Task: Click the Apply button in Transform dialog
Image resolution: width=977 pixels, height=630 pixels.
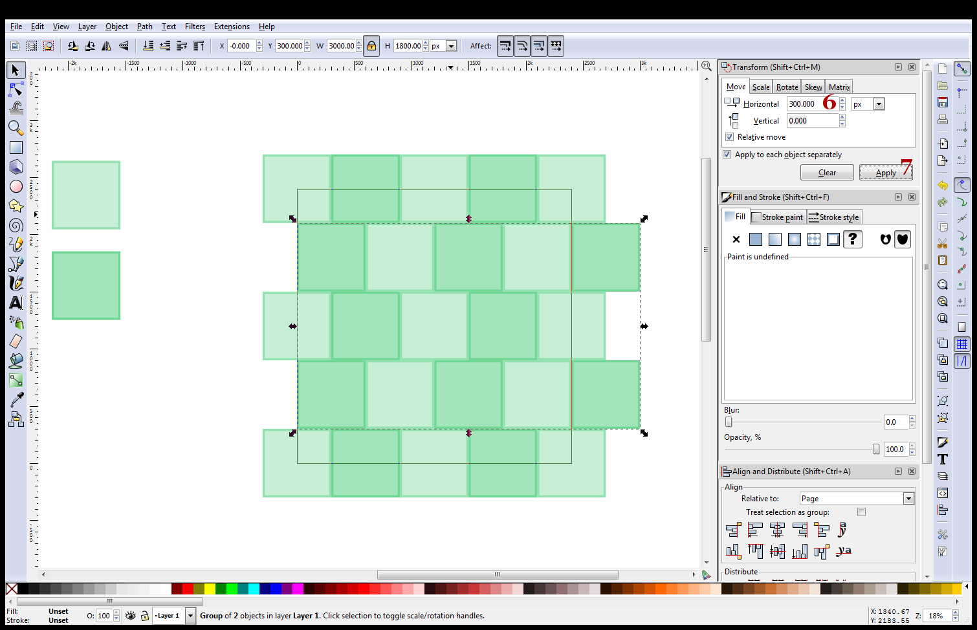Action: 886,172
